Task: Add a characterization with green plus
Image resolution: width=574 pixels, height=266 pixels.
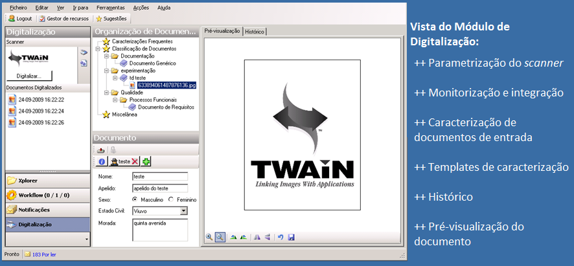Action: click(x=147, y=161)
